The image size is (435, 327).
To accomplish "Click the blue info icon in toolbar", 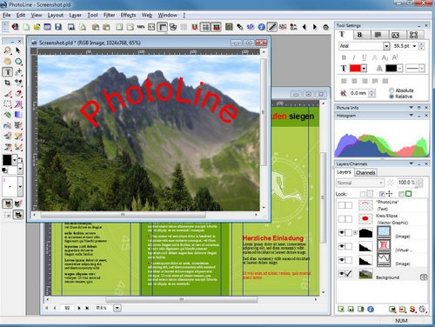I will point(261,27).
